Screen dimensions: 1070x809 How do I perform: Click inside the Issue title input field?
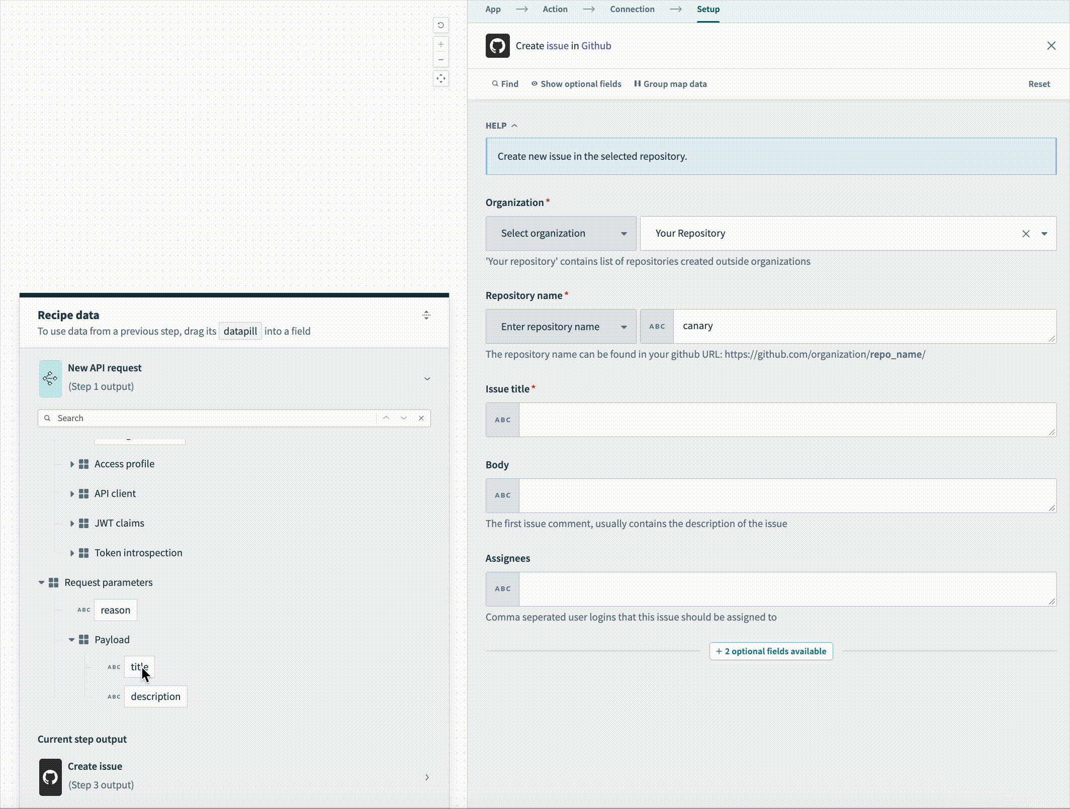784,420
